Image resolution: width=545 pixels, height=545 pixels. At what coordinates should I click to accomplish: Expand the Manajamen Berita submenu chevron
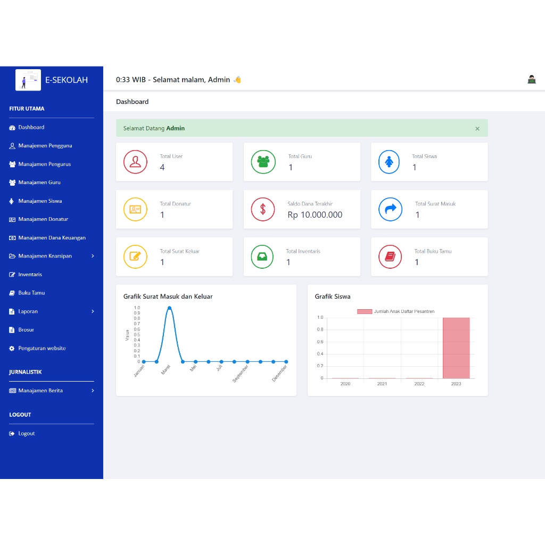pos(93,391)
